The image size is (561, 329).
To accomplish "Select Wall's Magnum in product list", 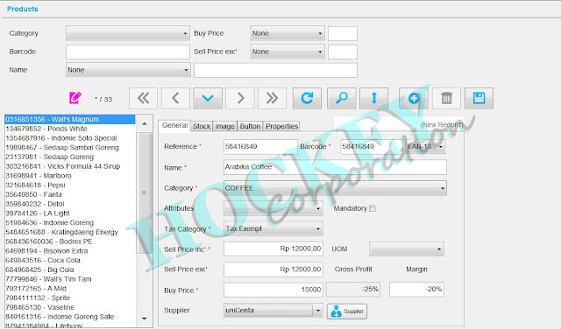I will pos(70,119).
